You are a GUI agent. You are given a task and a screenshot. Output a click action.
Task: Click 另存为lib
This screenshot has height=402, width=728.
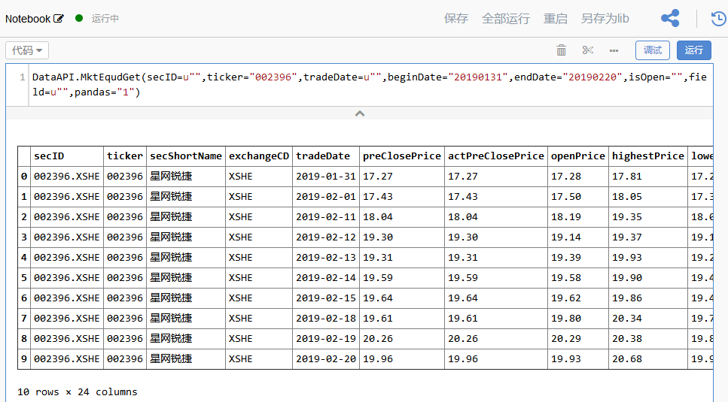[x=605, y=19]
